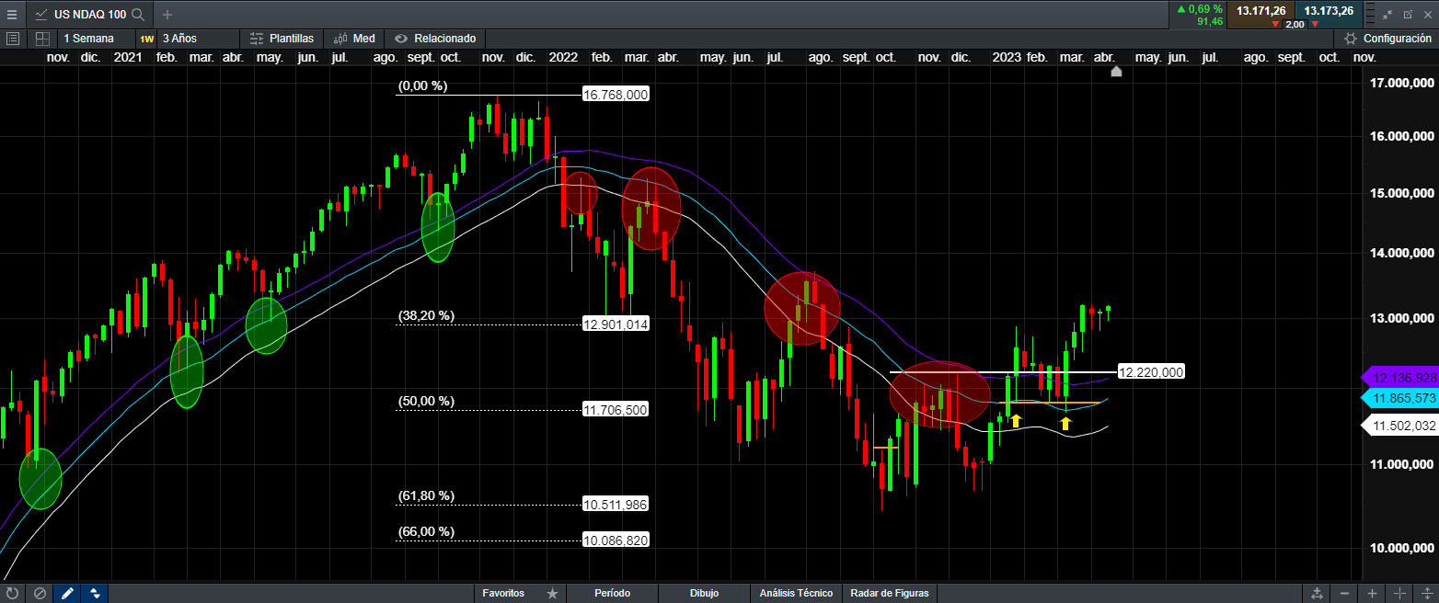Screen dimensions: 1439x603
Task: Click the sell price 13.171,26 button
Action: tap(1261, 11)
